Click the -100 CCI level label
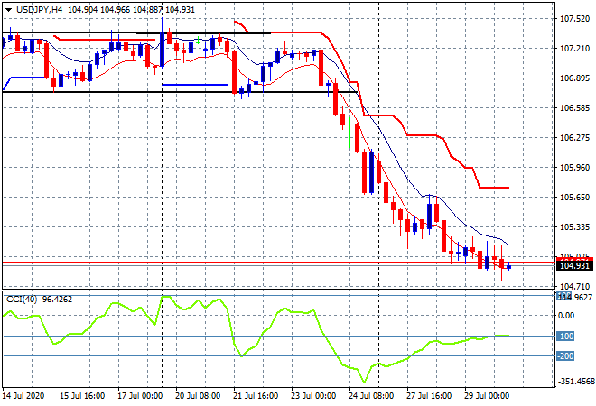Screen dimensions: 596x406 (x=565, y=337)
